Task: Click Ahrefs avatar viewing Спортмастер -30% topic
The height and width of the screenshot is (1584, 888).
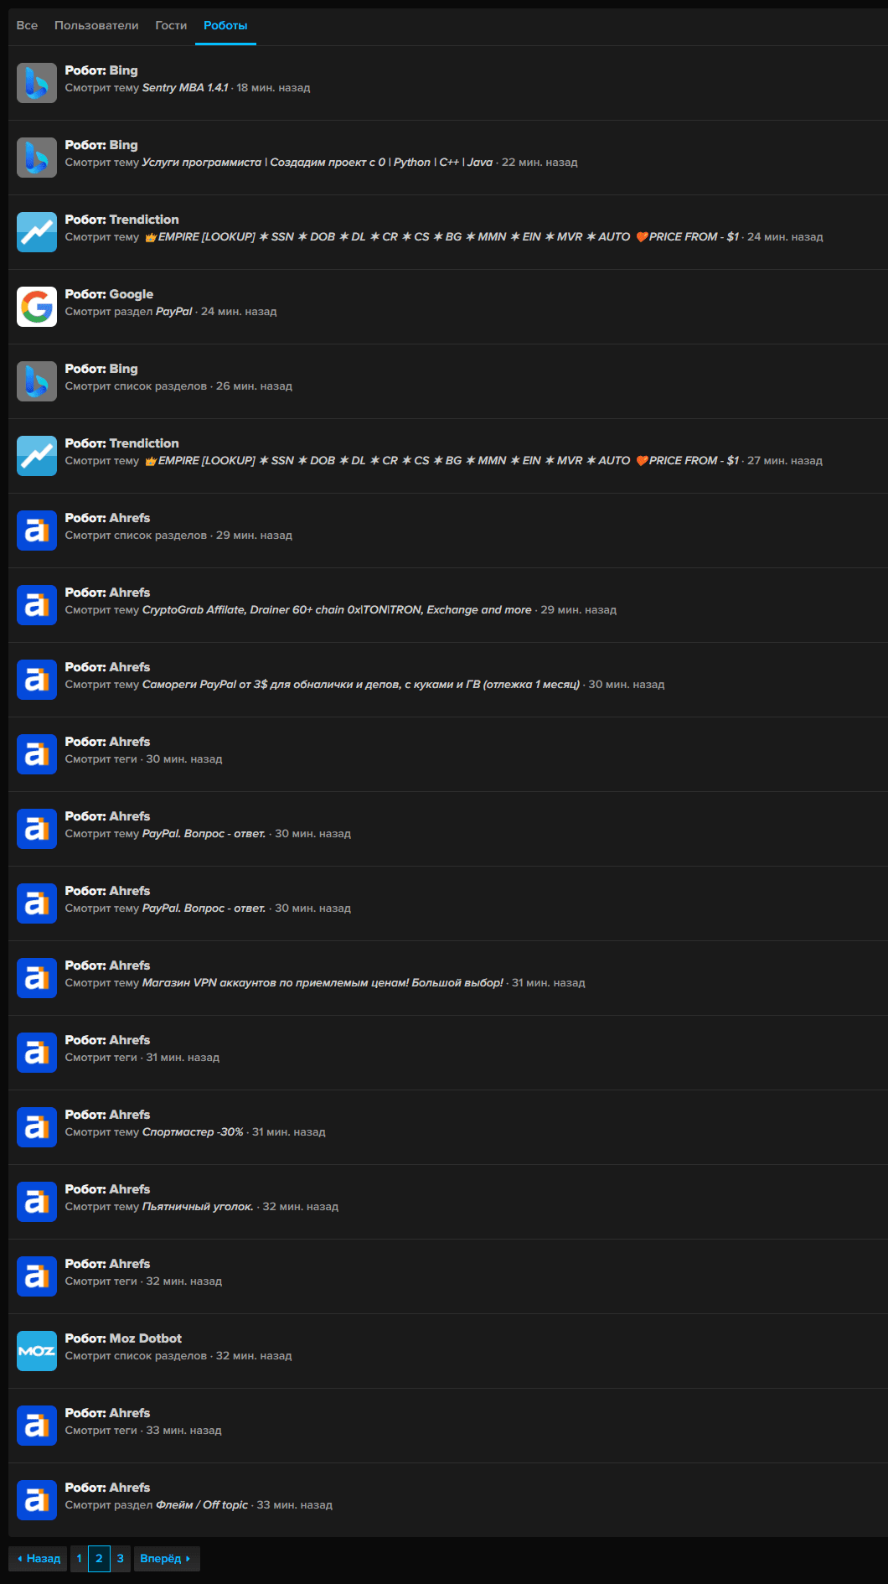Action: (37, 1127)
